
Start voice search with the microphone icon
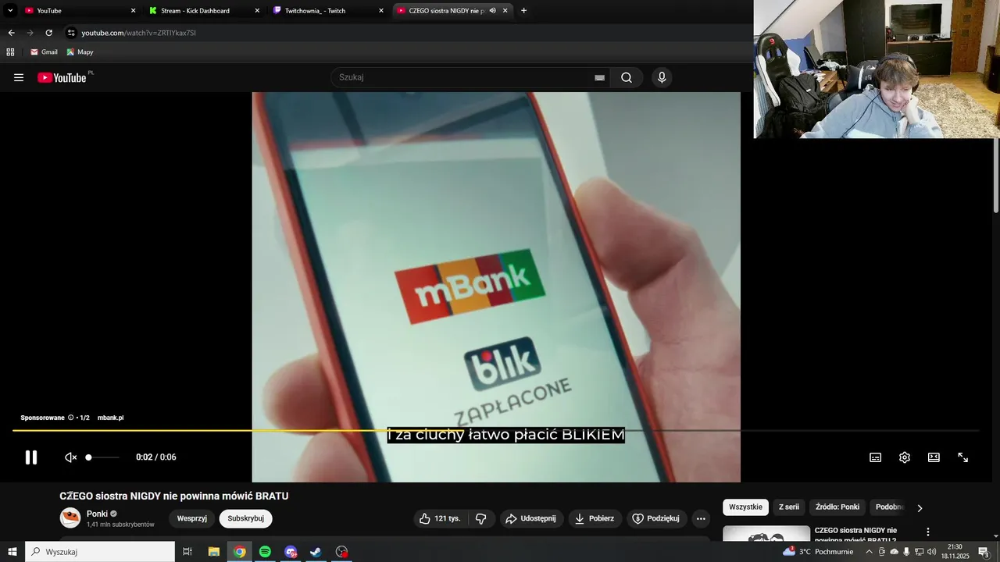(662, 77)
